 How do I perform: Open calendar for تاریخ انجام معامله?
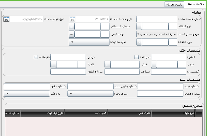(6, 19)
